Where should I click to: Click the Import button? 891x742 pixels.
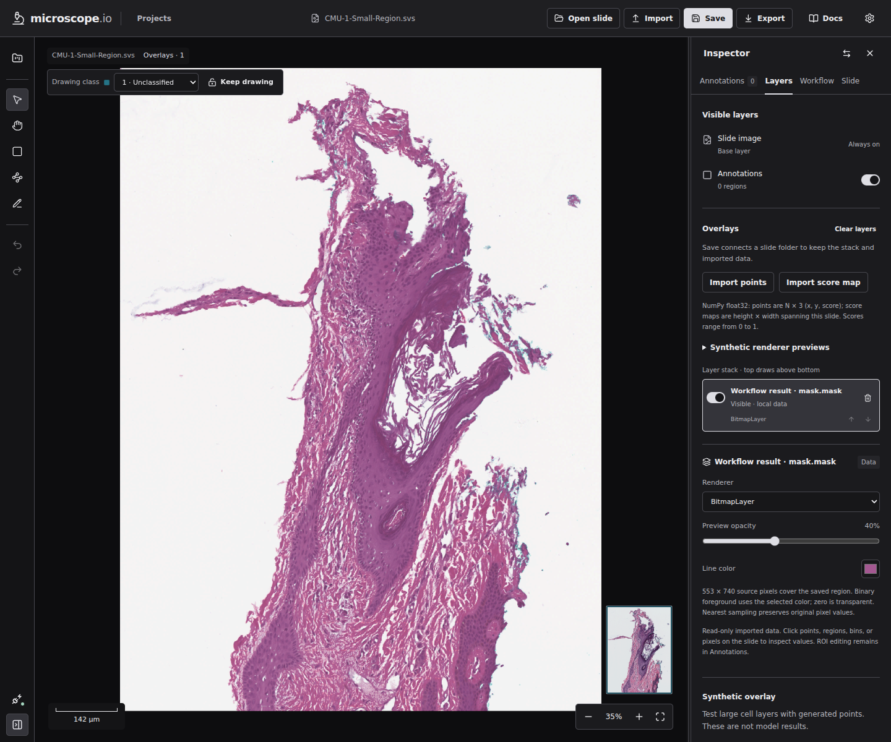(652, 19)
